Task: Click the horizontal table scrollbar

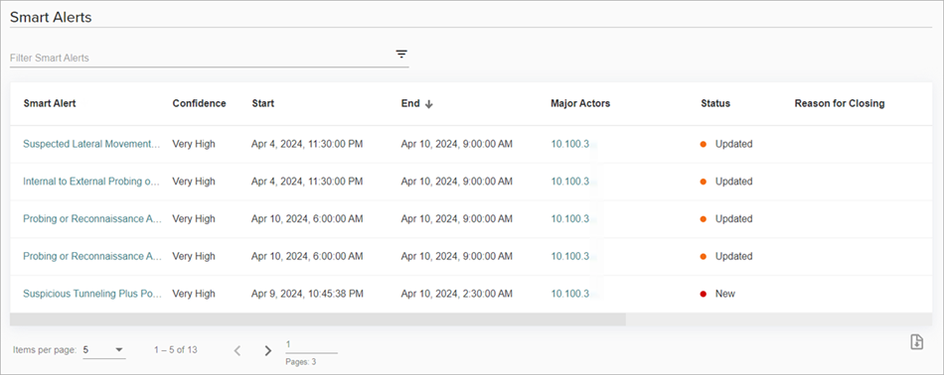Action: (x=318, y=319)
